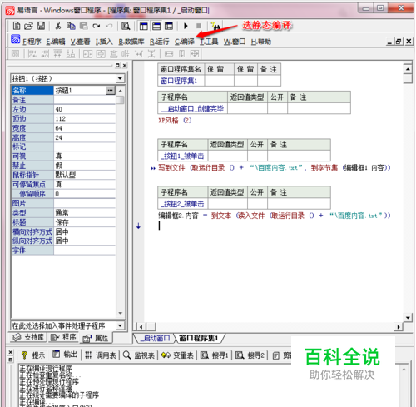The image size is (416, 407).
Task: Open the 调用表 output tab
Action: pos(101,355)
